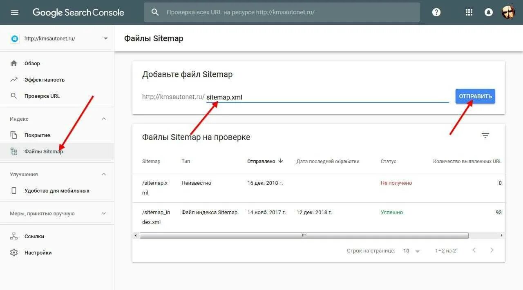
Task: Click the Настройки gear icon
Action: (x=14, y=252)
